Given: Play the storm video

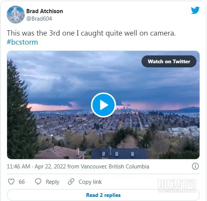Looking at the screenshot, I should 103,105.
